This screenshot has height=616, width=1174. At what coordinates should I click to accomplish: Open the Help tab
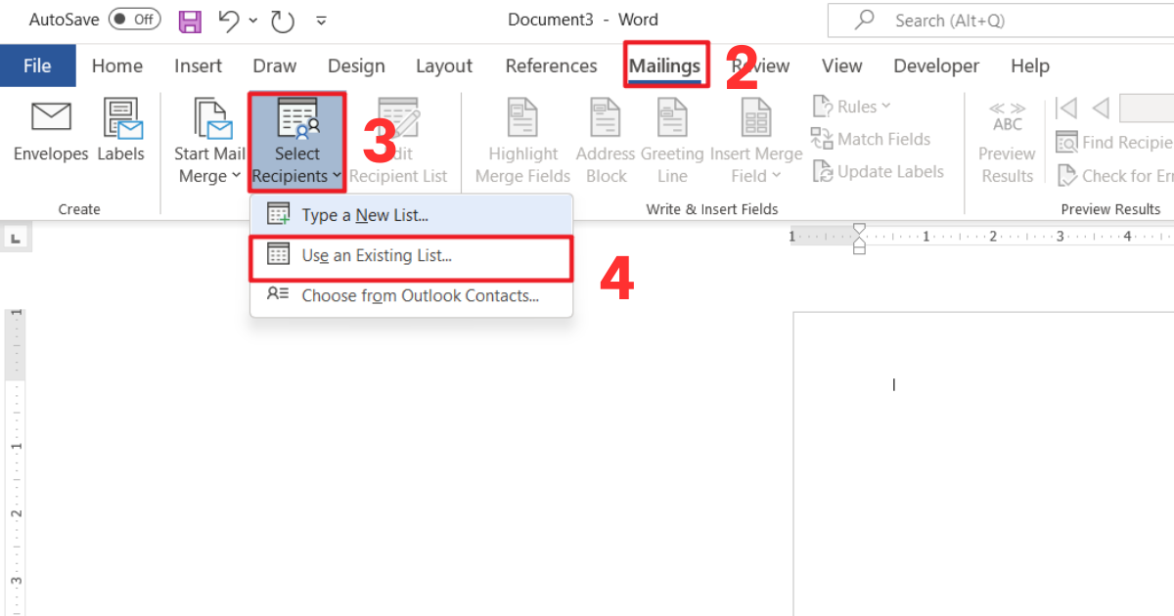point(1030,66)
